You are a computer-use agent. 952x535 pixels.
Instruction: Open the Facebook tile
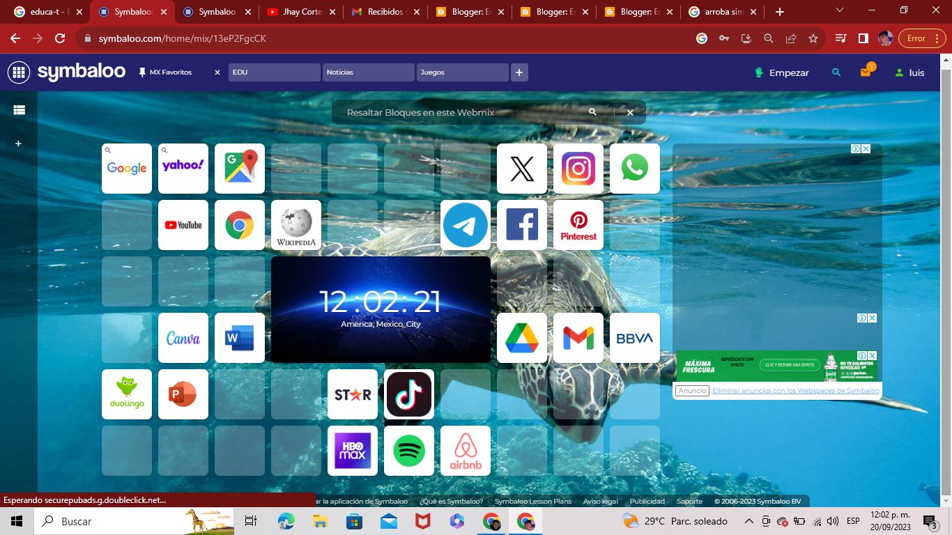coord(522,225)
